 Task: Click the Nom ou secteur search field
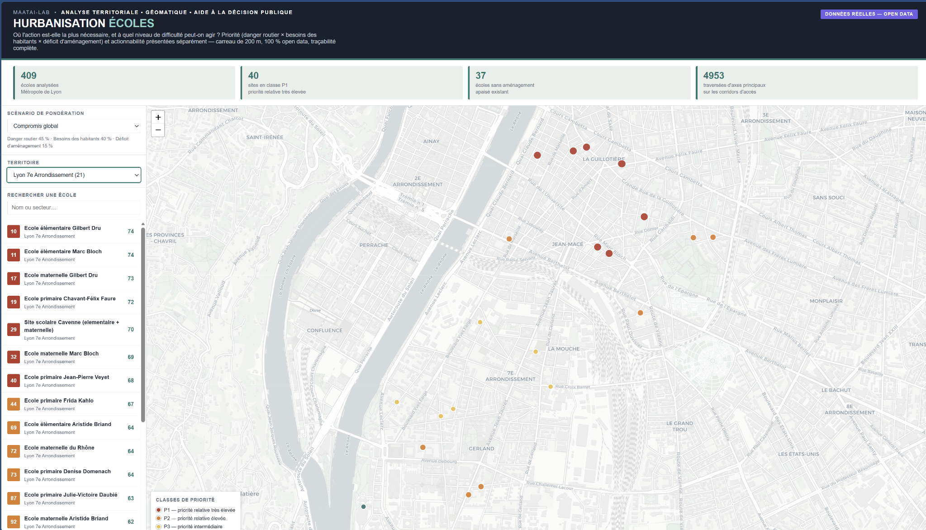pyautogui.click(x=74, y=208)
